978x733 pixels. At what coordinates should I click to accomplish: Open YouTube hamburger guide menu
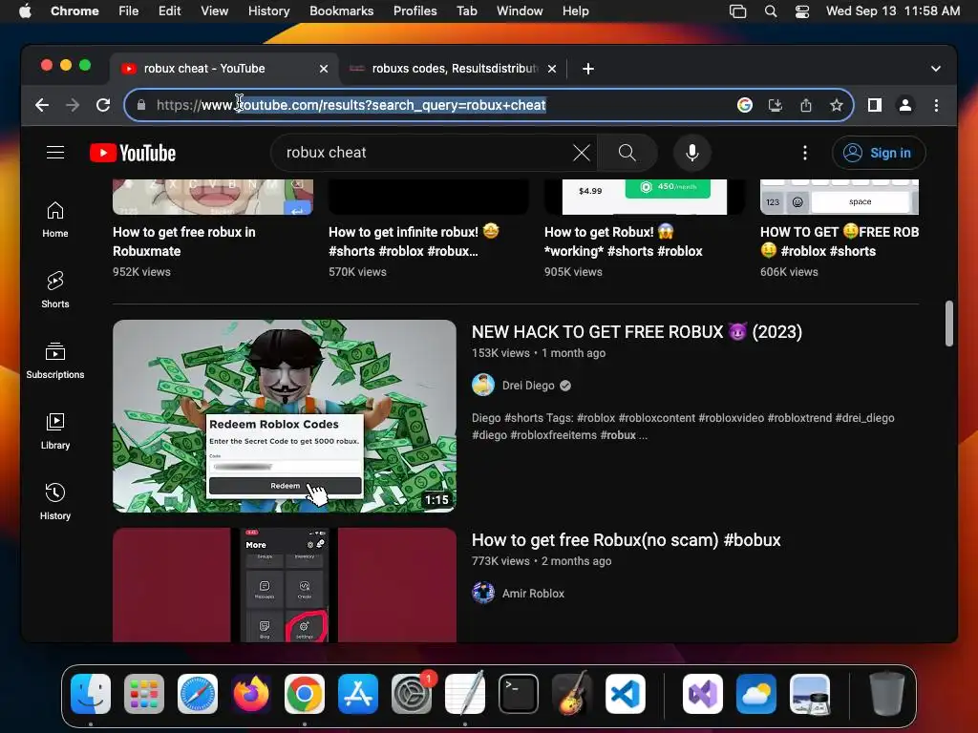point(55,153)
